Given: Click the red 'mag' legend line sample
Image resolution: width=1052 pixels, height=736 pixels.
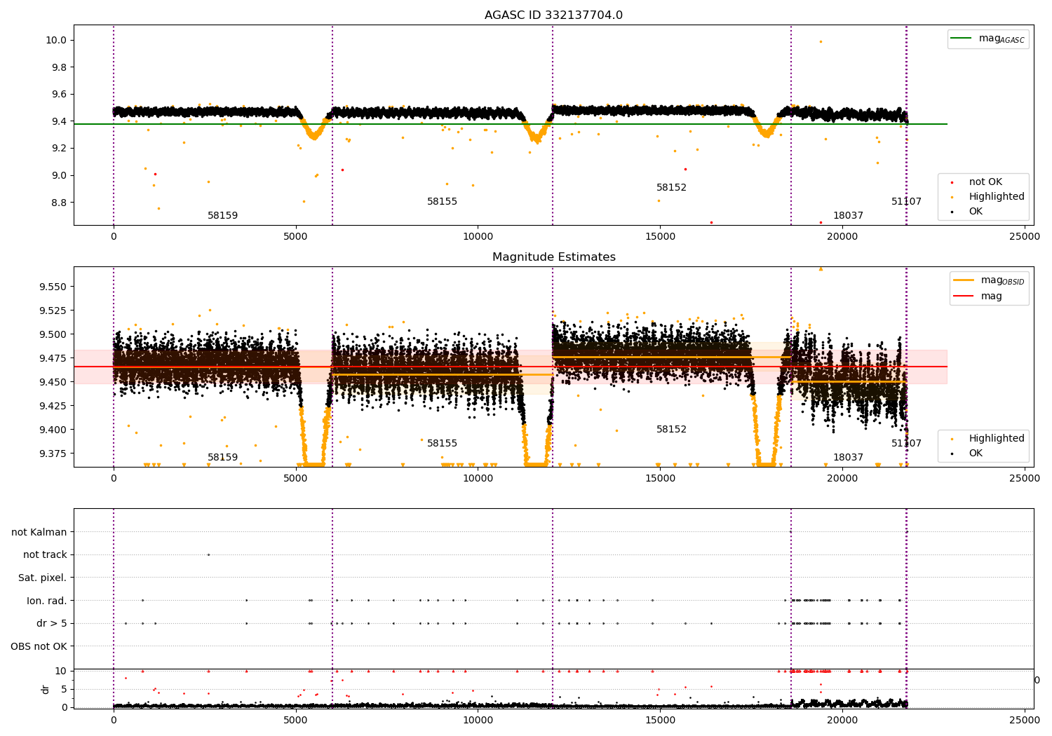Looking at the screenshot, I should click(x=964, y=297).
